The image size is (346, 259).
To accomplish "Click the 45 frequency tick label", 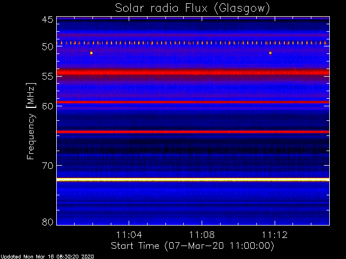I will 48,19.
